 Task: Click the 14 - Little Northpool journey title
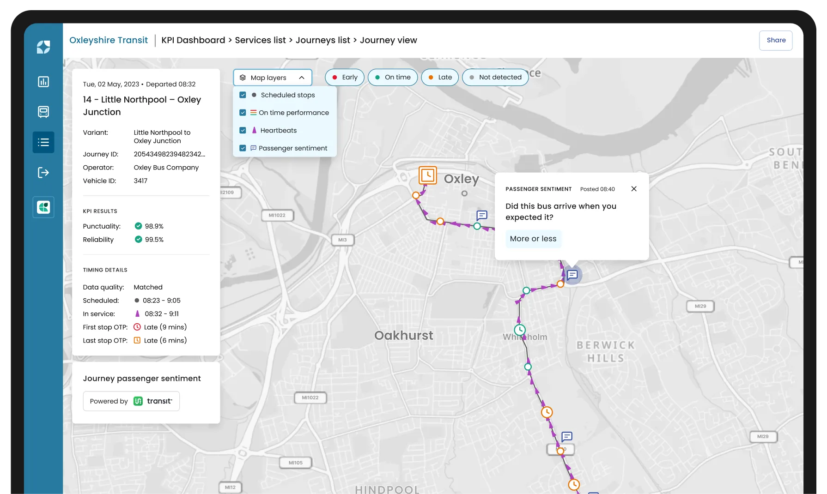point(142,106)
